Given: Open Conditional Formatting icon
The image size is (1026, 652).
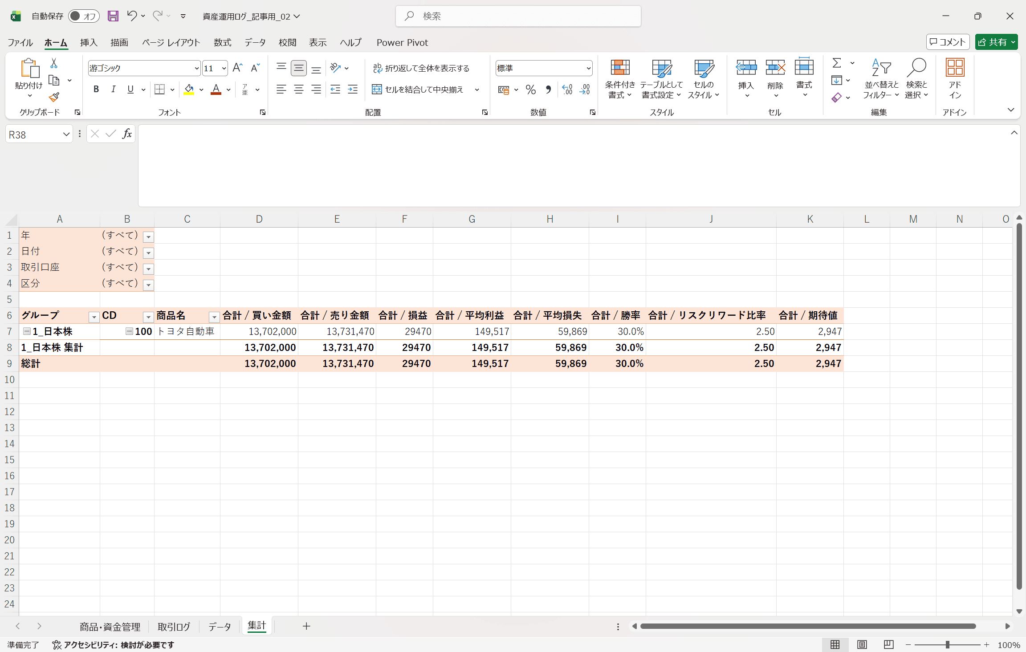Looking at the screenshot, I should [x=619, y=68].
